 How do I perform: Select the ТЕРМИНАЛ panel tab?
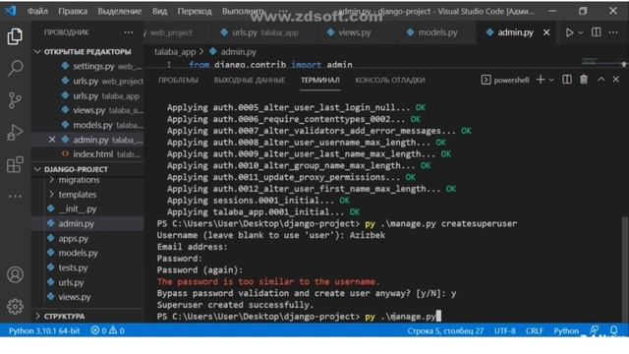320,80
